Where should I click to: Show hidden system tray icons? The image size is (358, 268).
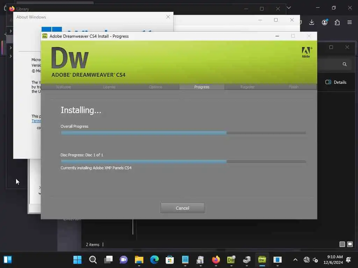tap(295, 260)
